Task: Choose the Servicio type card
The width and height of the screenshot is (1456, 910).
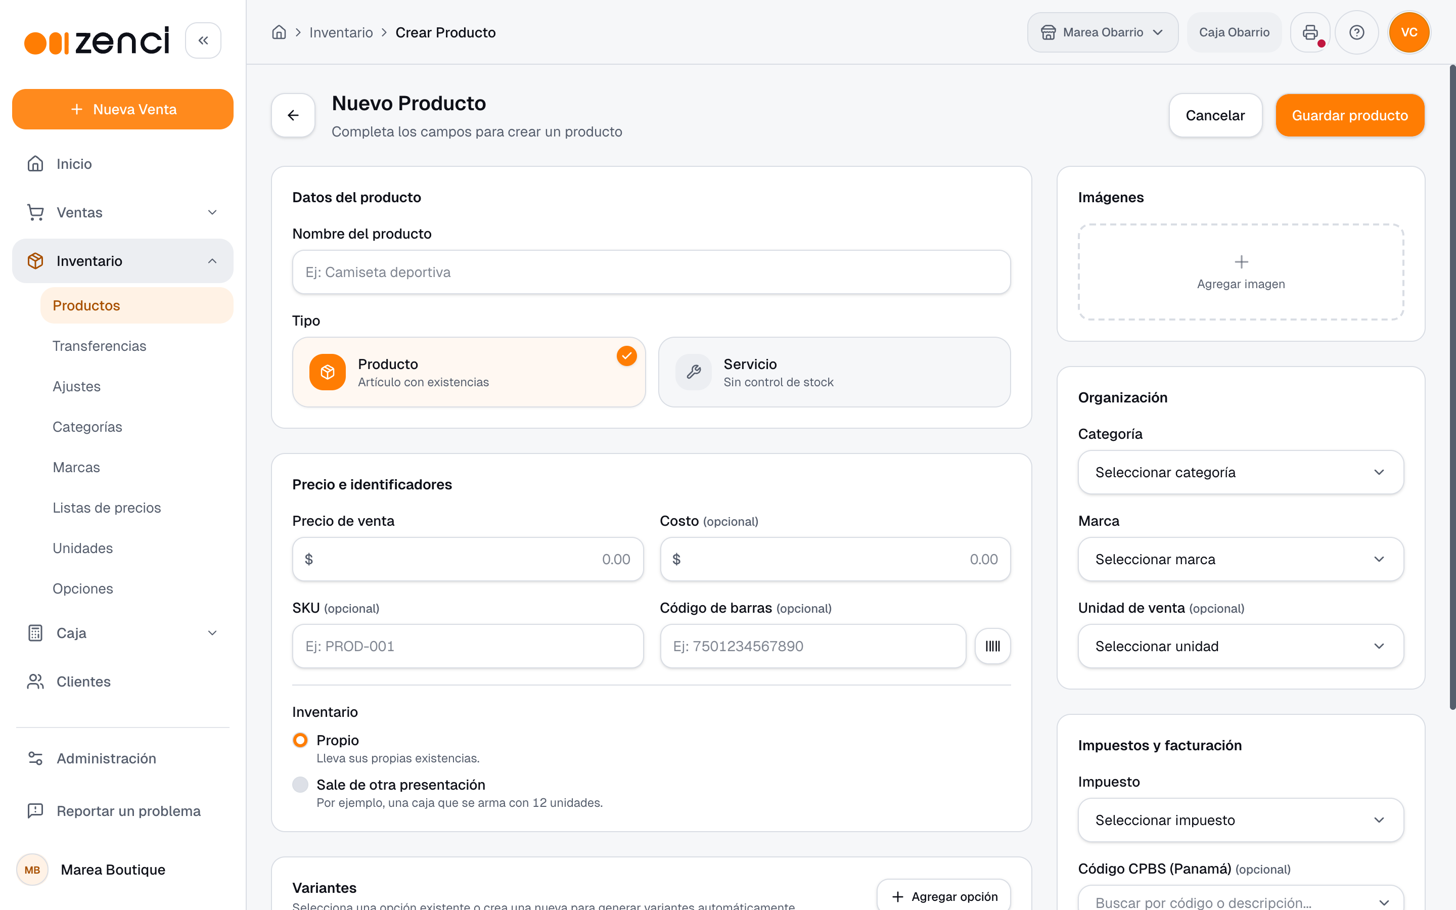Action: (835, 372)
